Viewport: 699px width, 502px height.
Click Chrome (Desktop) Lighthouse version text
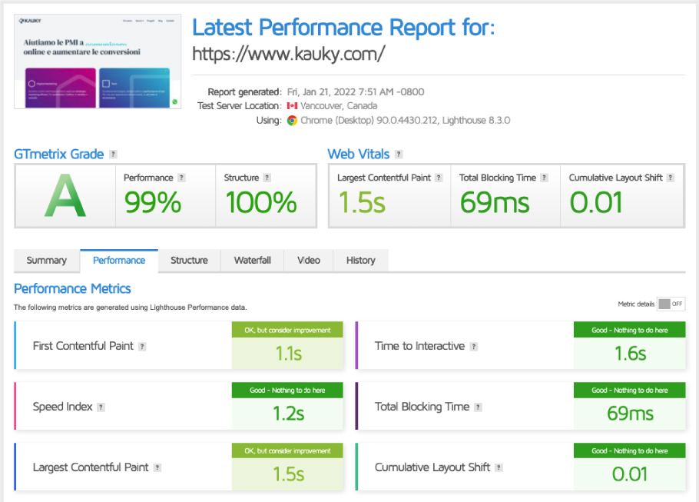point(406,121)
